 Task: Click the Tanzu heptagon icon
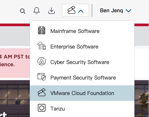coord(42,108)
